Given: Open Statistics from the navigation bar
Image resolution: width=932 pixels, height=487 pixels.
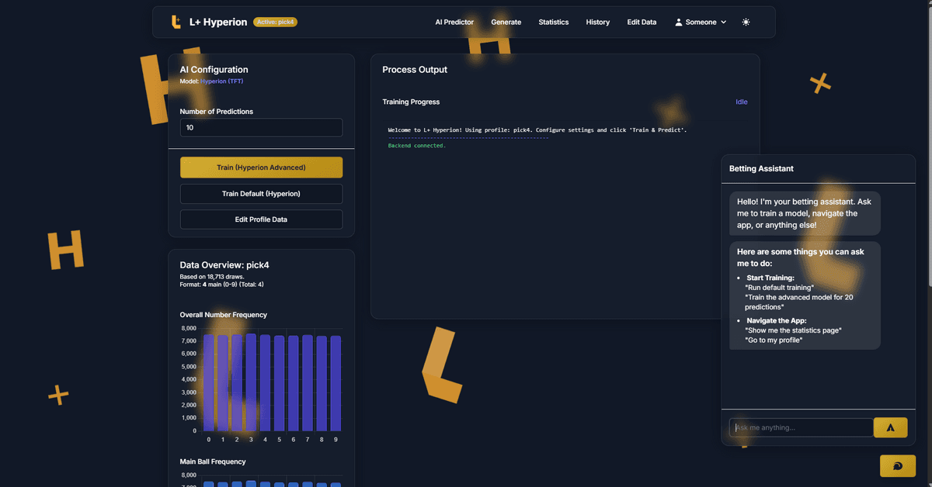Looking at the screenshot, I should pos(554,22).
